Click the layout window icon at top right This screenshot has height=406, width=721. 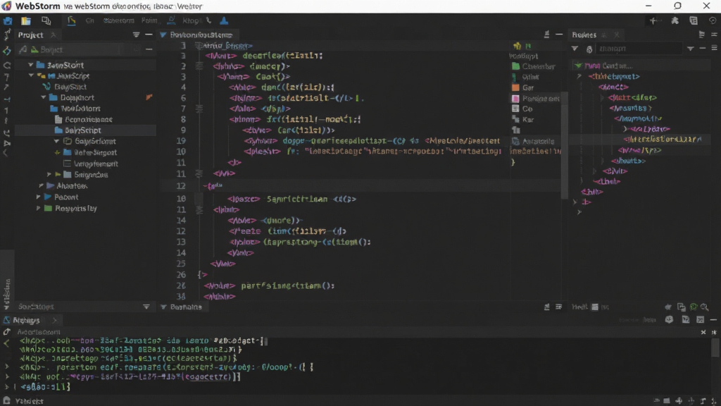(x=694, y=20)
